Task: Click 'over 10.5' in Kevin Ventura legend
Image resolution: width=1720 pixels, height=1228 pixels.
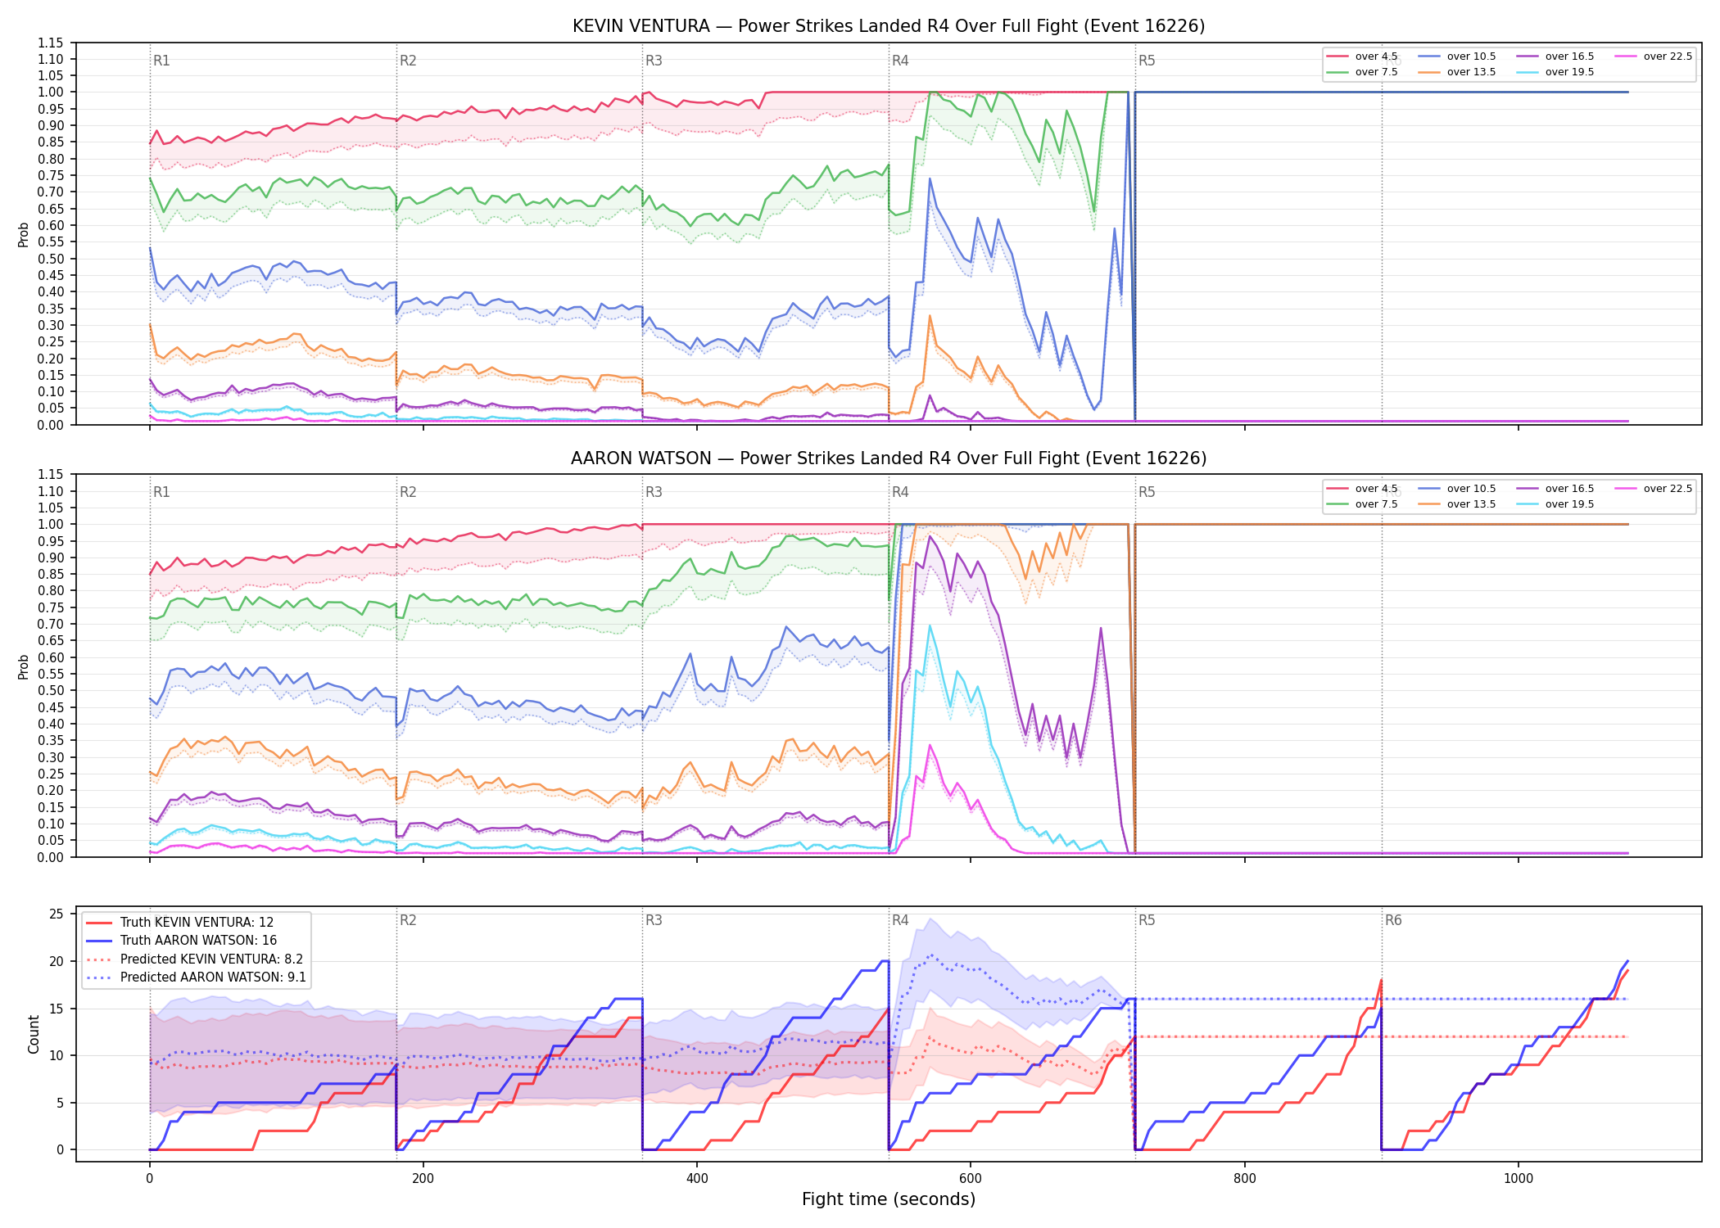Action: coord(1471,56)
